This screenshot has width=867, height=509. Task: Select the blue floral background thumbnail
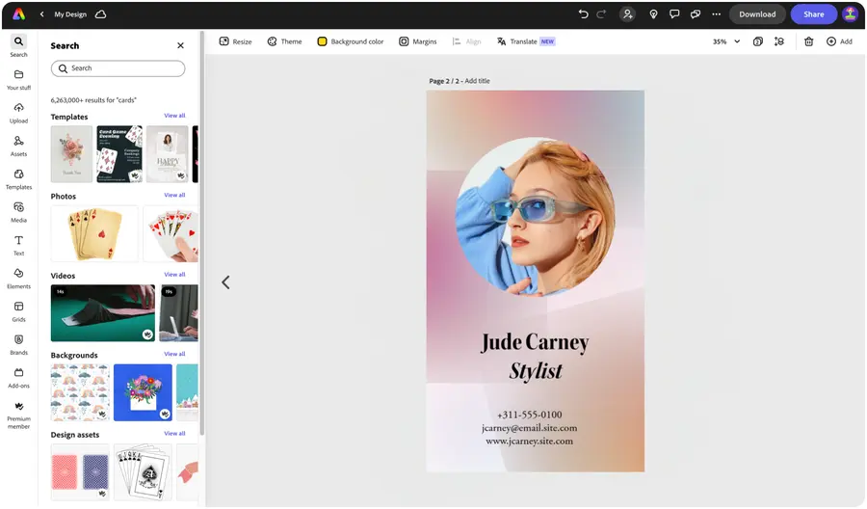click(x=143, y=392)
